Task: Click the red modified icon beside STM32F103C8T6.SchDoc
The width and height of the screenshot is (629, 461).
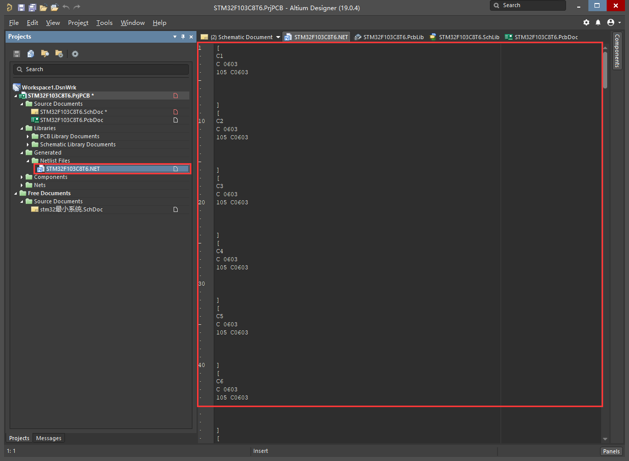Action: (x=176, y=112)
